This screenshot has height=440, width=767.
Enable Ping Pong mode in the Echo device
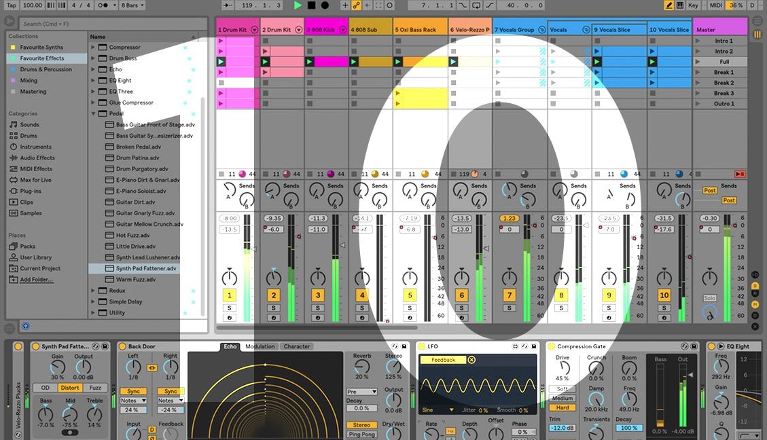tap(361, 434)
